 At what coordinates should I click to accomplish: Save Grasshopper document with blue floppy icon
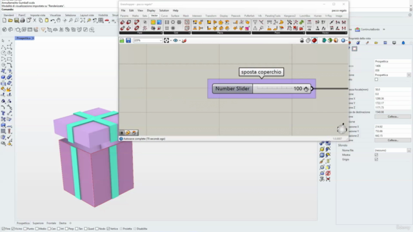[128, 41]
